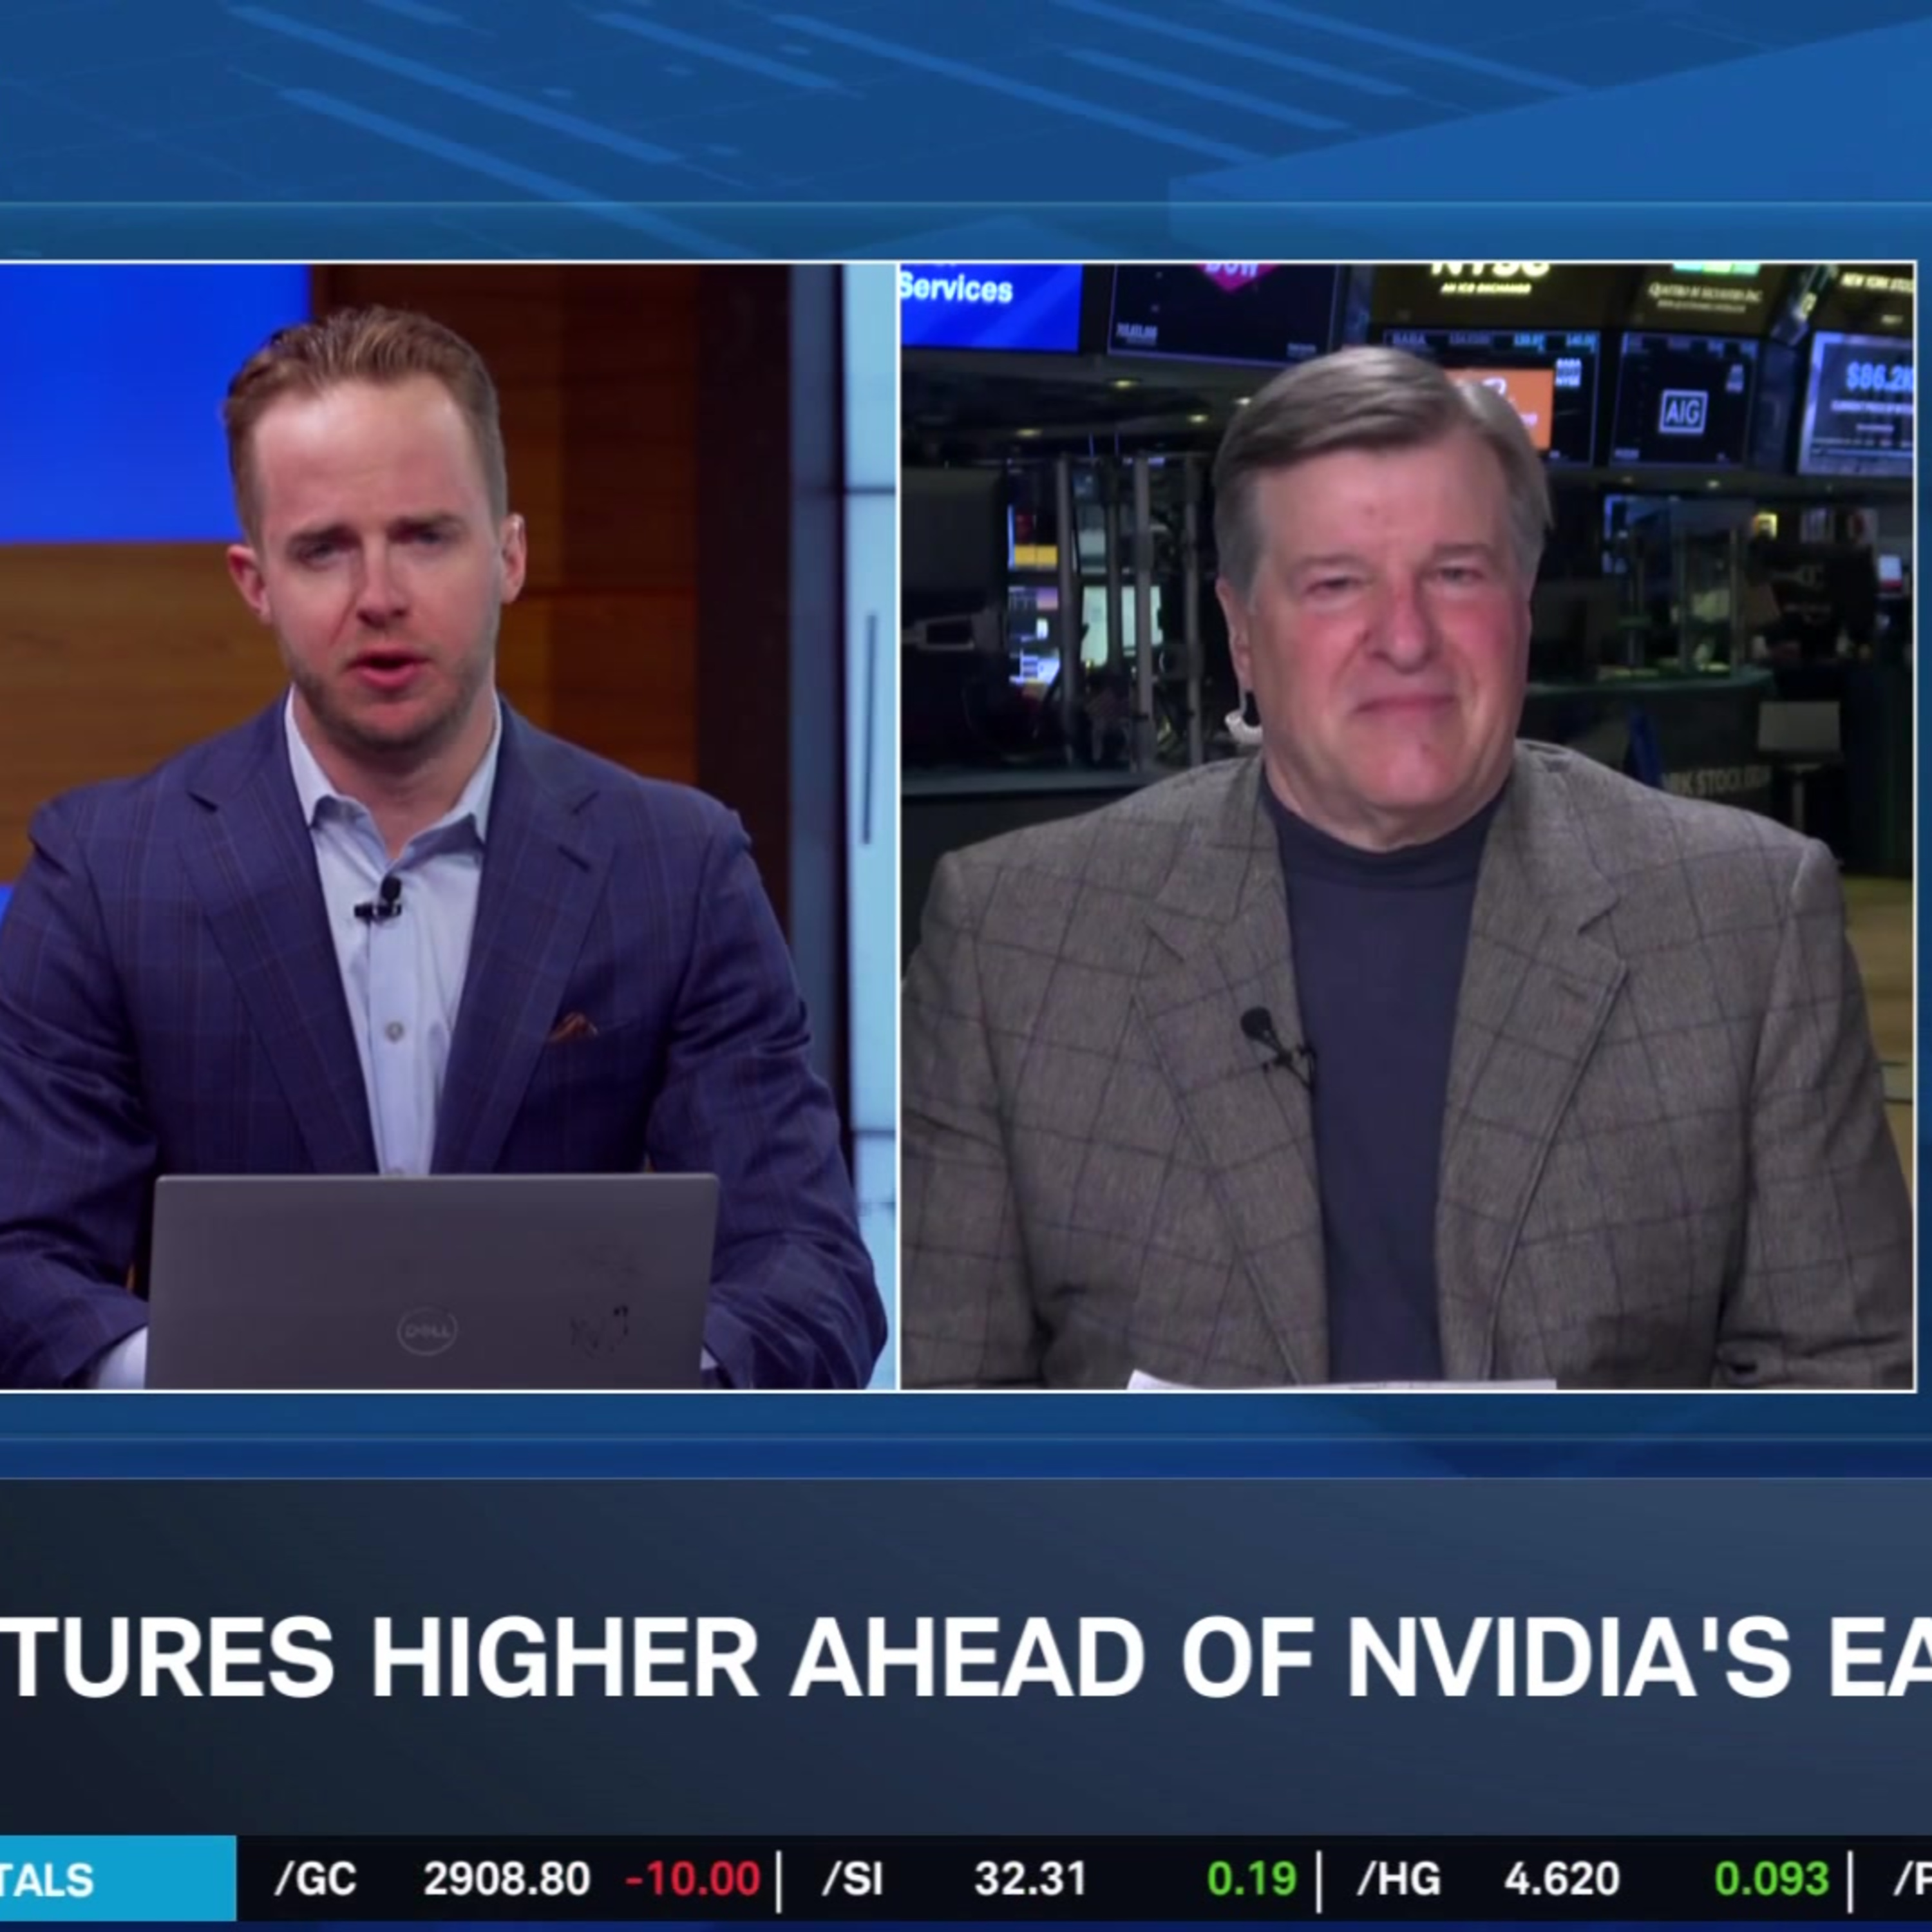Click the green 0.093 change value
Image resolution: width=1932 pixels, height=1932 pixels.
[1771, 1879]
